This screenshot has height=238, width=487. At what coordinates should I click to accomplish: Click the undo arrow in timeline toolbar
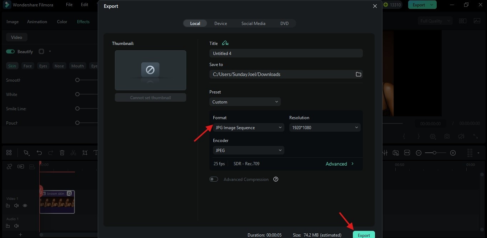pyautogui.click(x=39, y=153)
